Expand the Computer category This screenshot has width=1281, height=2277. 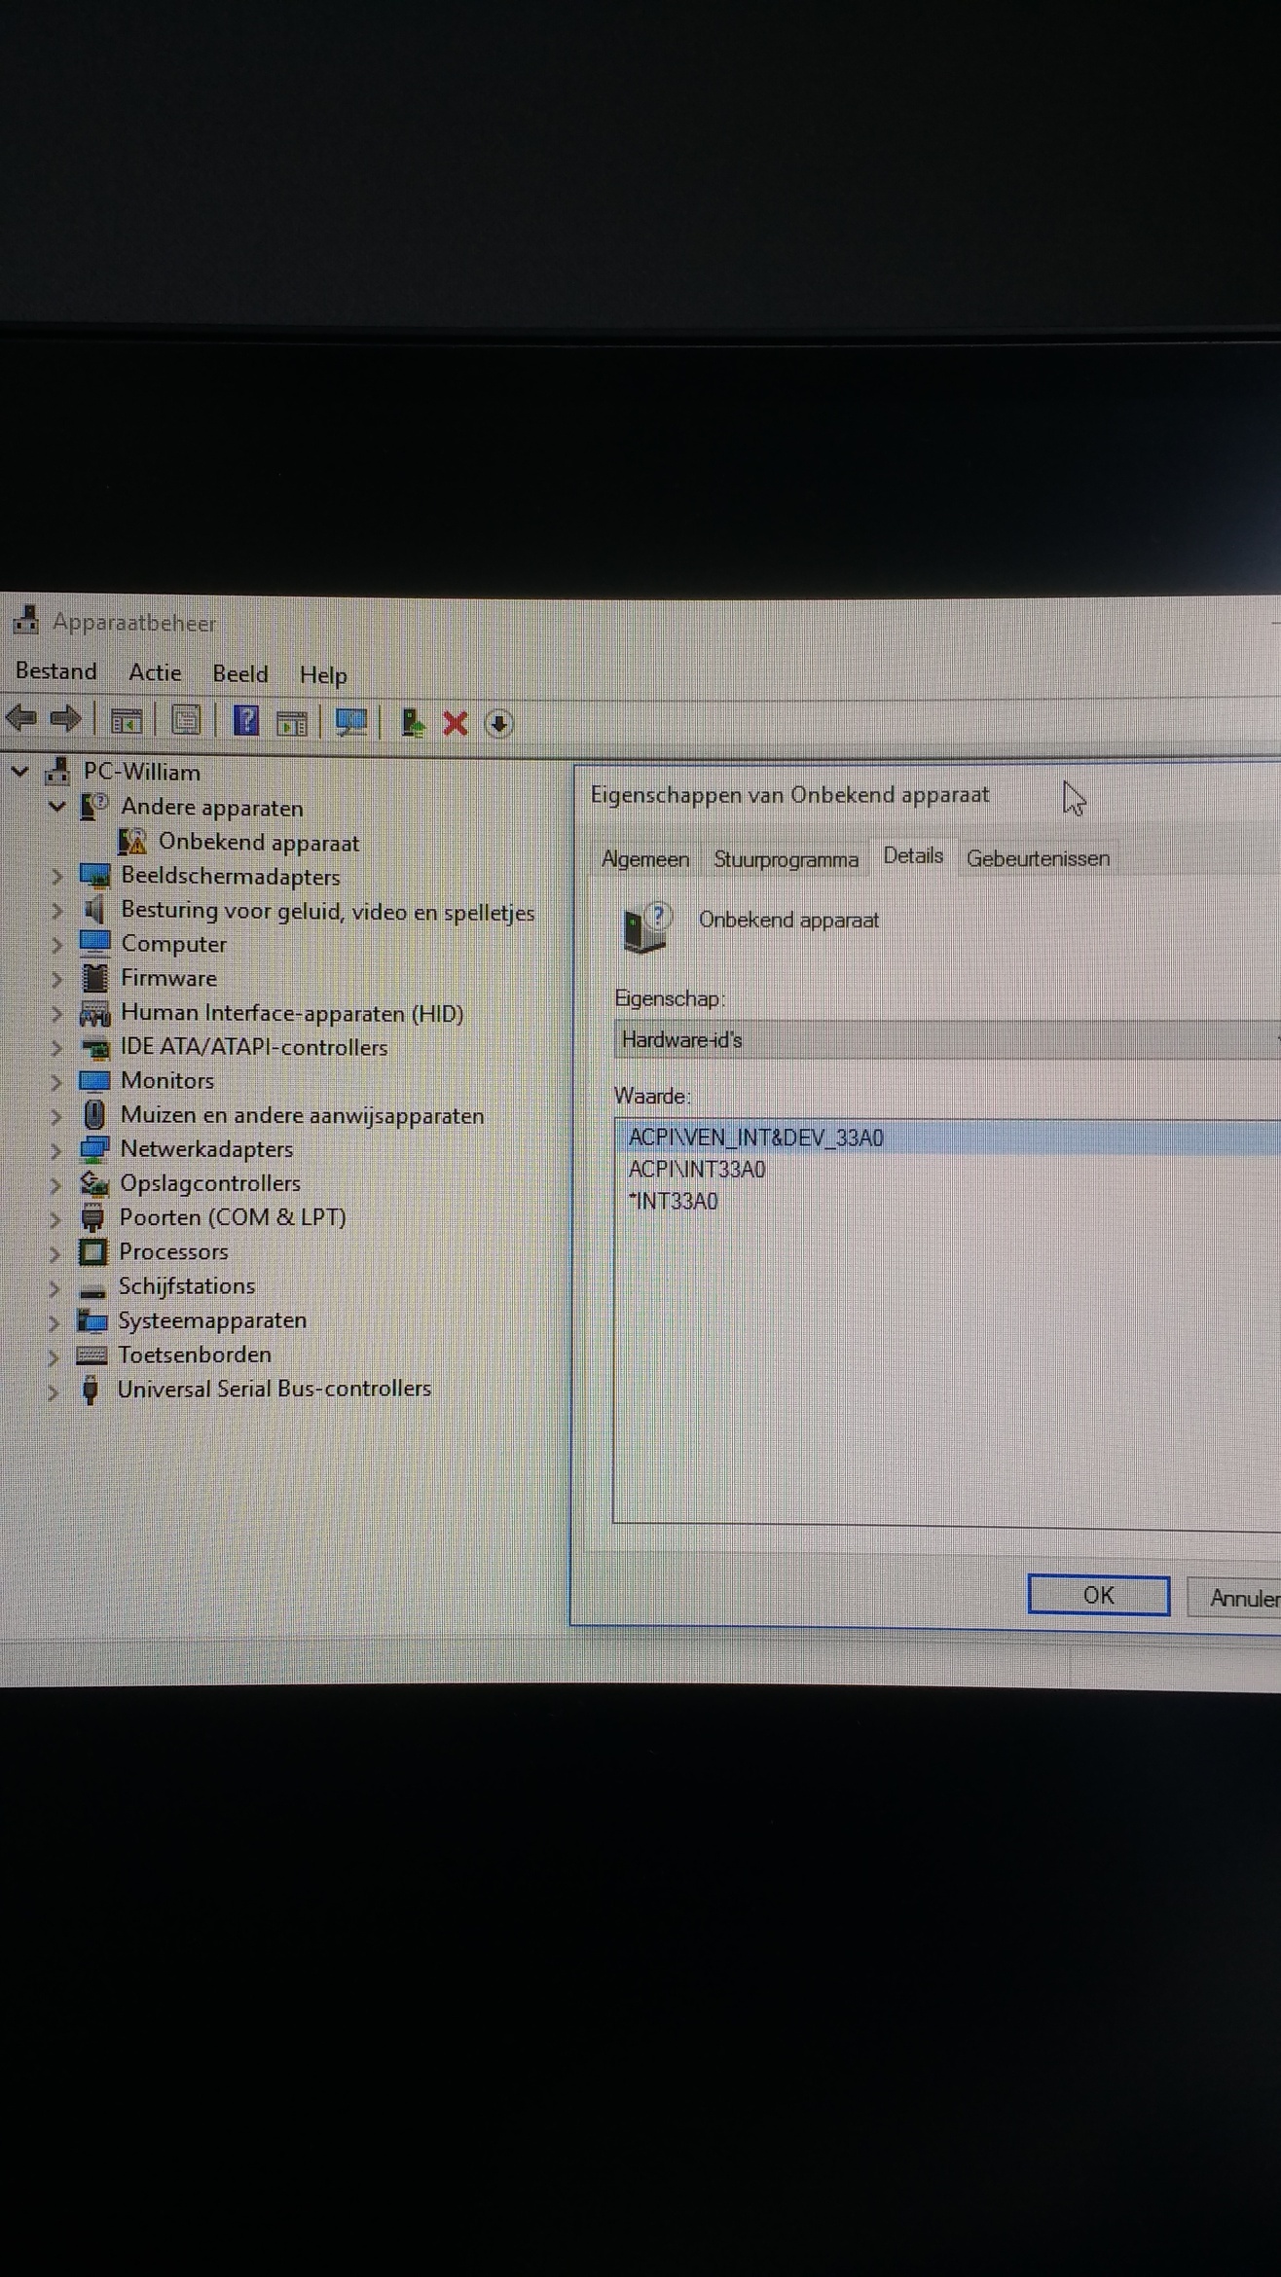[56, 944]
